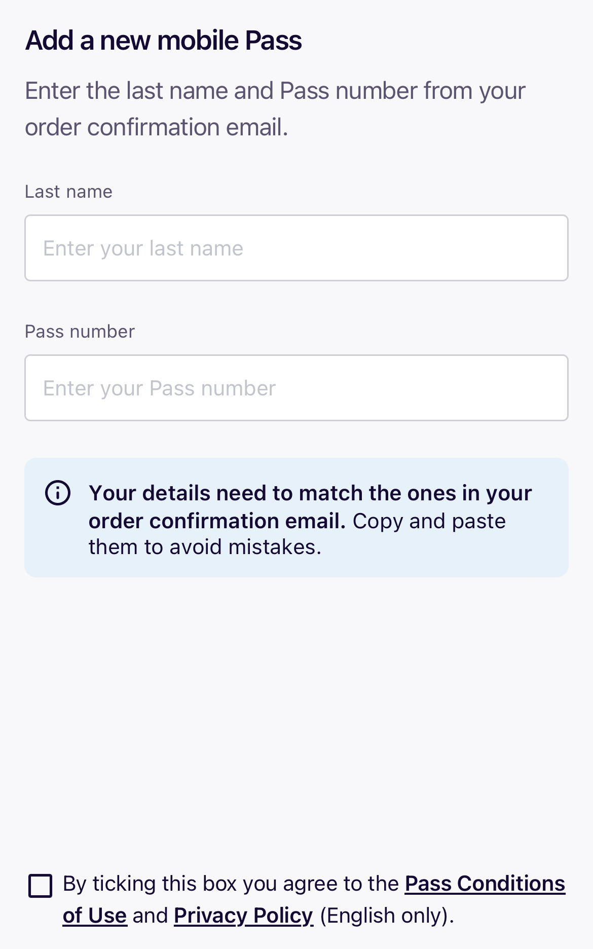Screen dimensions: 593x949
Task: Click the "Copy and paste them" hint text
Action: click(429, 521)
